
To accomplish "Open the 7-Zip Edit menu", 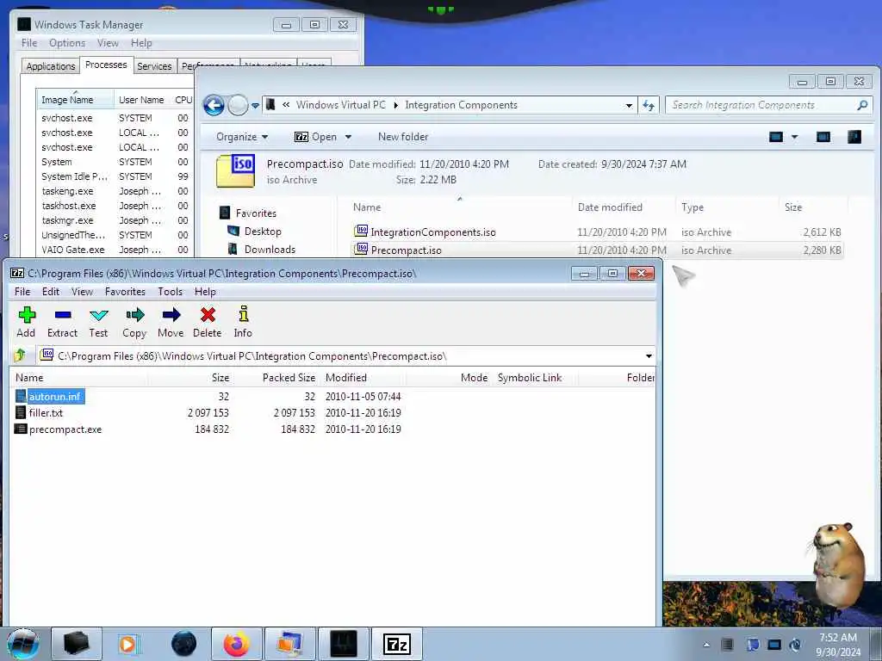I will click(51, 292).
